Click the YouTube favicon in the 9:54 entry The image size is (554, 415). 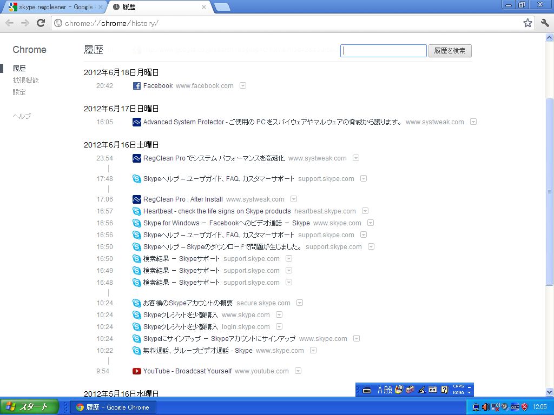(137, 371)
